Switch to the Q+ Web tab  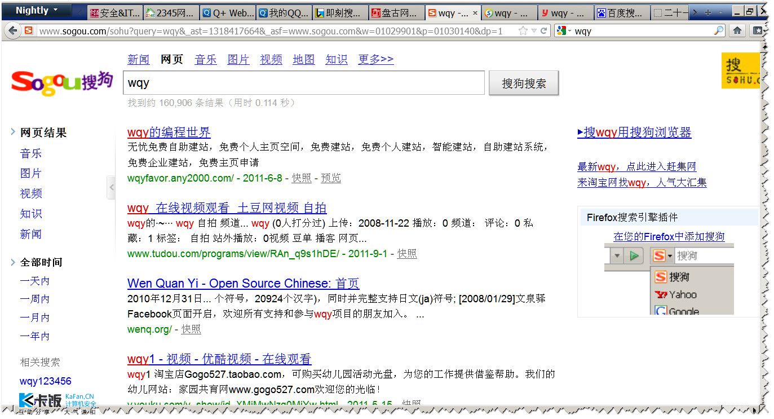click(227, 12)
